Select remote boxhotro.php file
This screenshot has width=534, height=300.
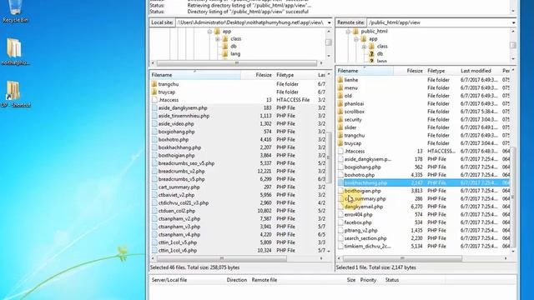point(360,175)
